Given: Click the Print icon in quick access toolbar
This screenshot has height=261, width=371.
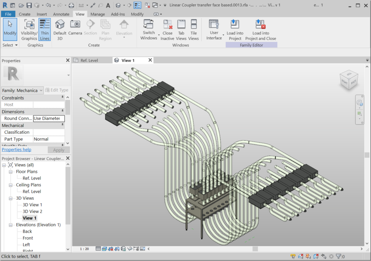Looking at the screenshot, I should [x=71, y=5].
